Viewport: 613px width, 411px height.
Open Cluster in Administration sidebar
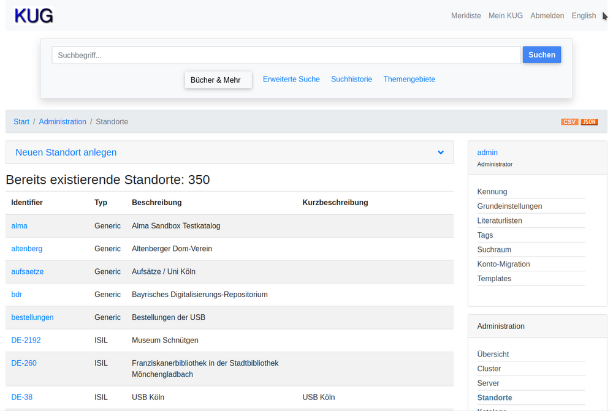489,369
